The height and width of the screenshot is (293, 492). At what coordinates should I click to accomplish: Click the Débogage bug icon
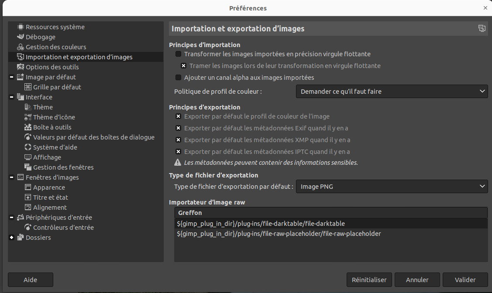point(21,37)
